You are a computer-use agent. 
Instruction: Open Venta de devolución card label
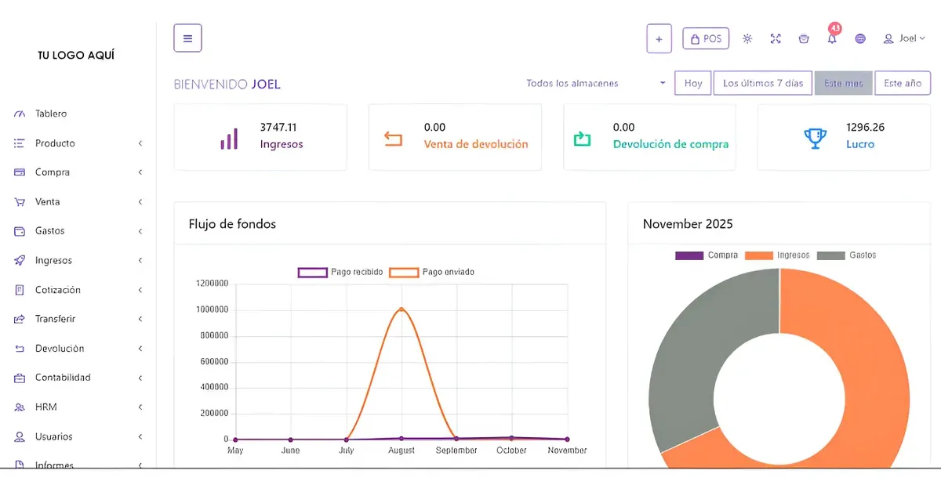coord(476,144)
